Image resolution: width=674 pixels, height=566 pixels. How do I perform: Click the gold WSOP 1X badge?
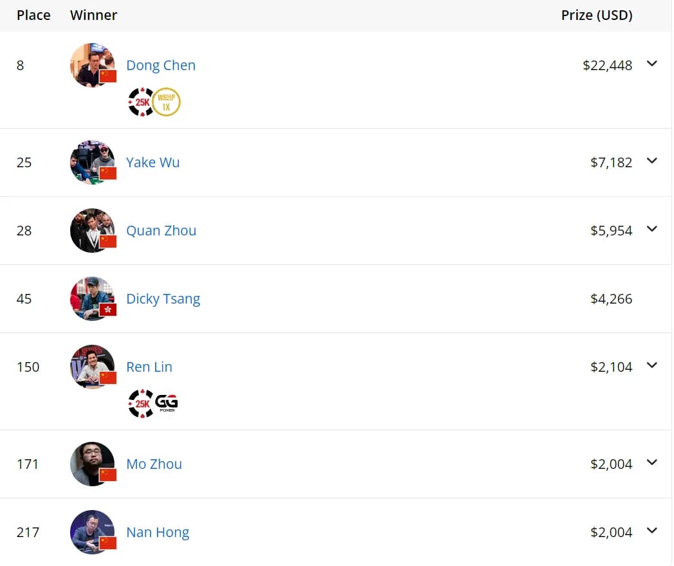167,102
